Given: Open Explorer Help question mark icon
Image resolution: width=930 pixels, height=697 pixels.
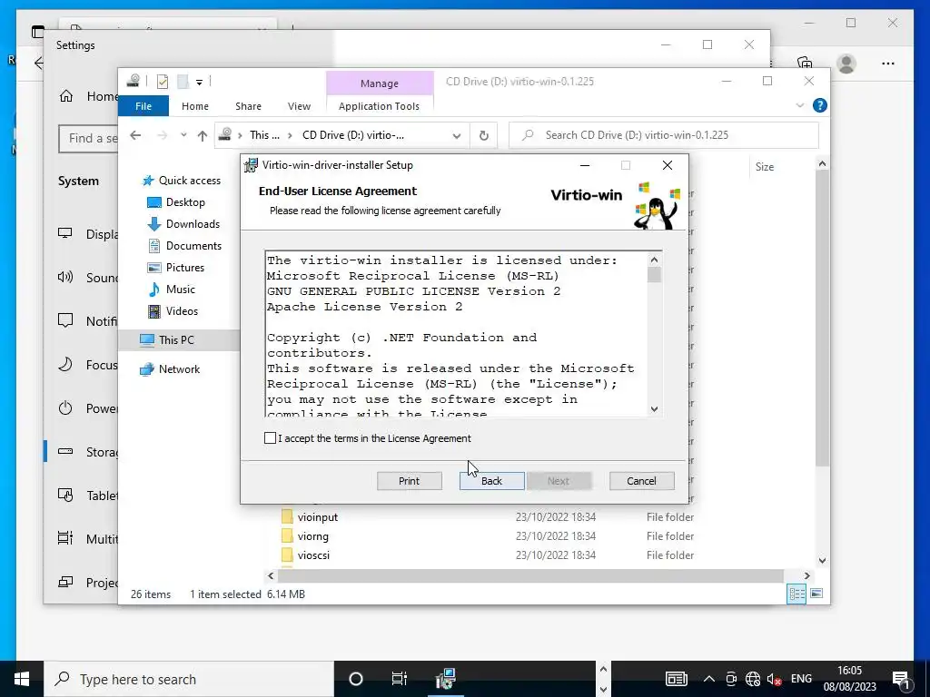Looking at the screenshot, I should click(820, 105).
